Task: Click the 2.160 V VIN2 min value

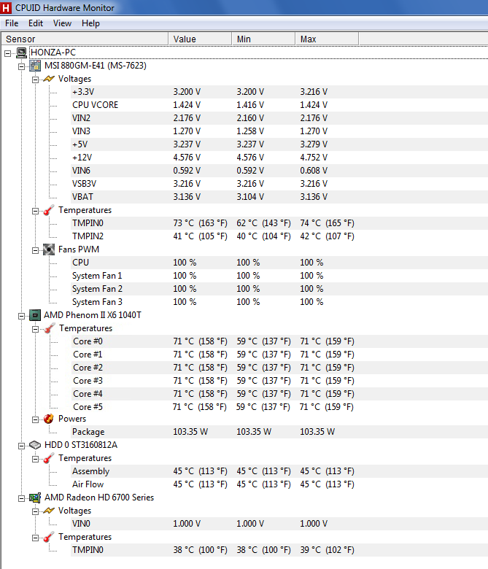Action: 250,118
